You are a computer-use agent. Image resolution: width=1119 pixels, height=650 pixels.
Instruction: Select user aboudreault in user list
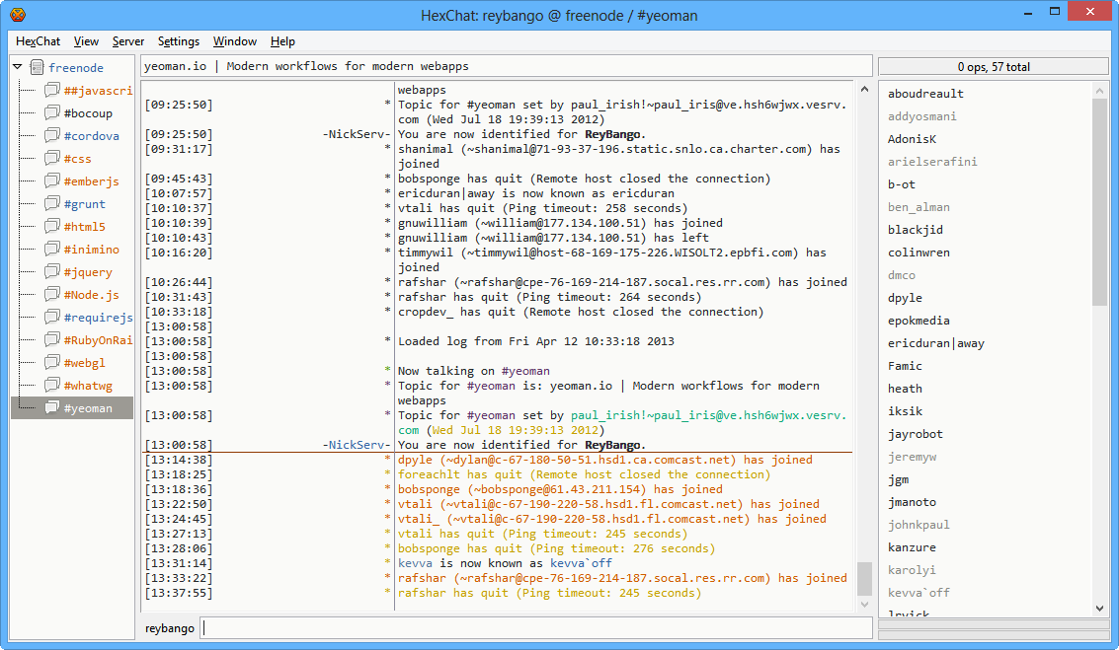tap(924, 94)
